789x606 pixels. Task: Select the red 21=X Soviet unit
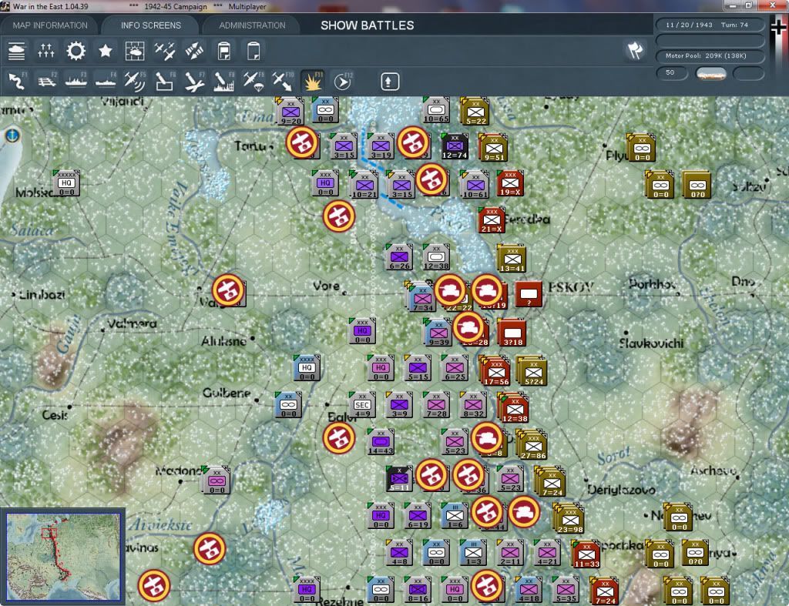coord(492,220)
